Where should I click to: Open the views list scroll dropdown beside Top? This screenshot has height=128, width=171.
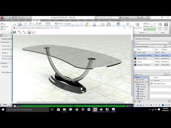(x=15, y=24)
